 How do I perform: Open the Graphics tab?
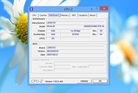[83, 15]
